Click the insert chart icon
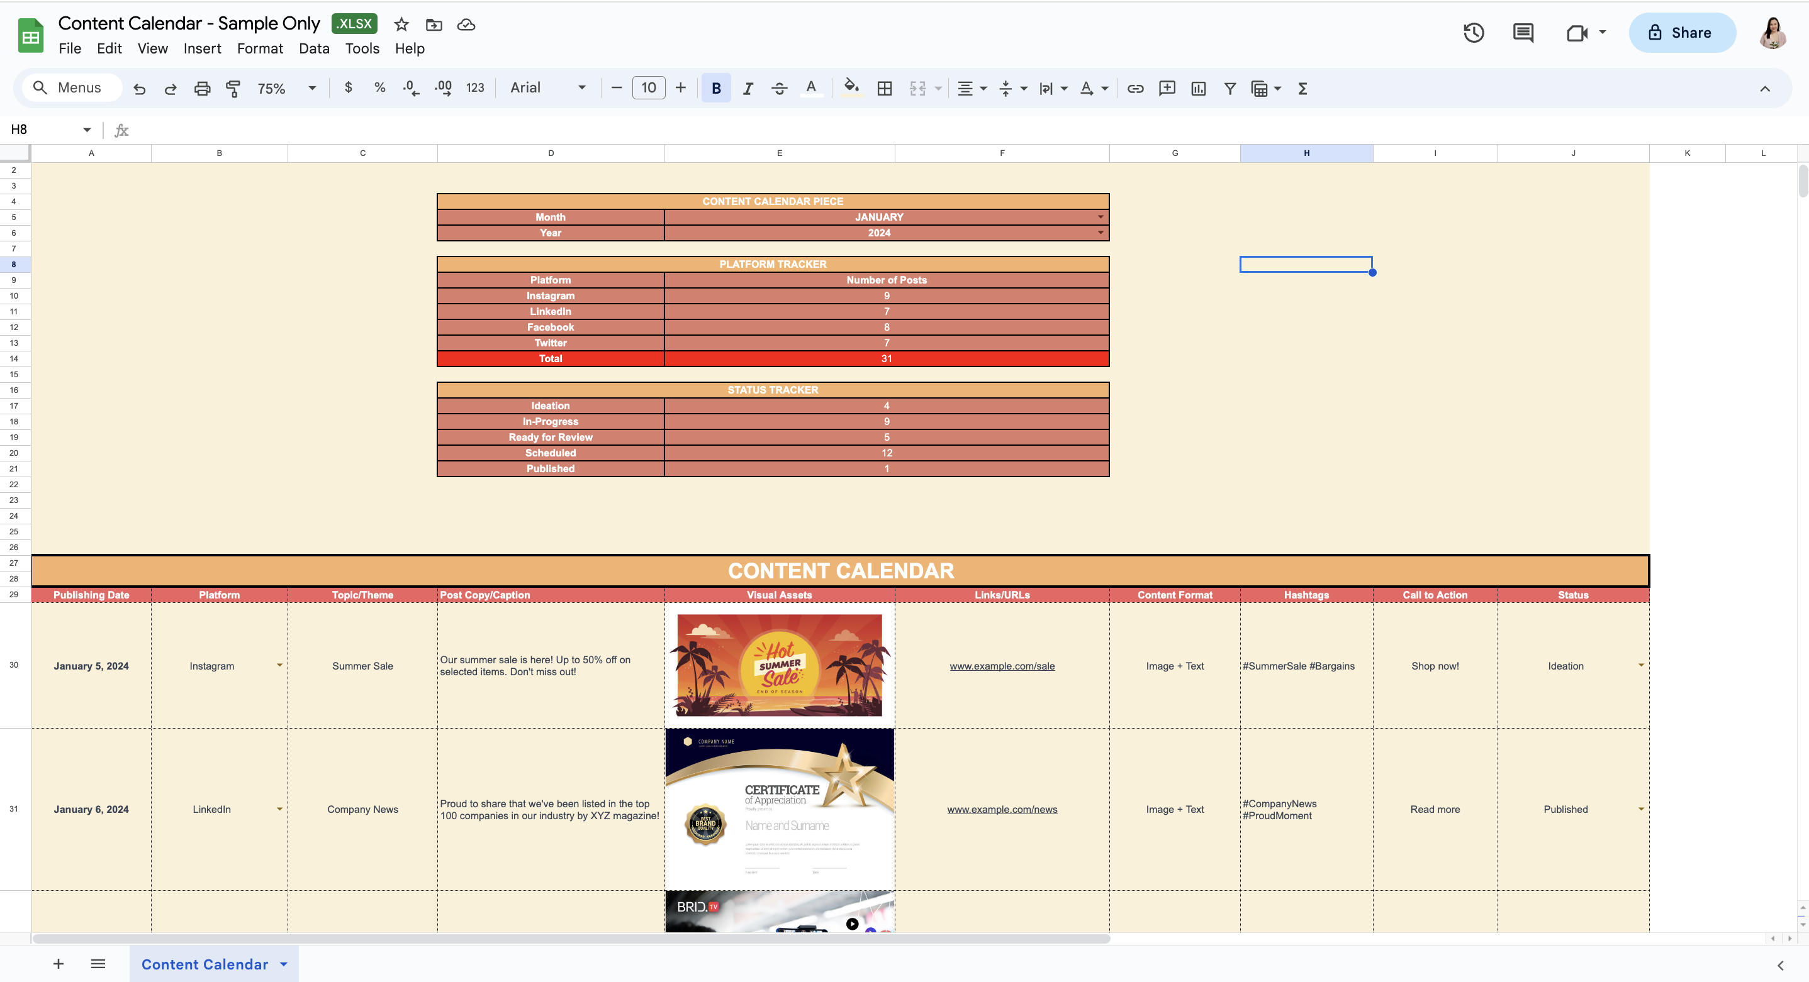This screenshot has height=982, width=1809. [1199, 89]
